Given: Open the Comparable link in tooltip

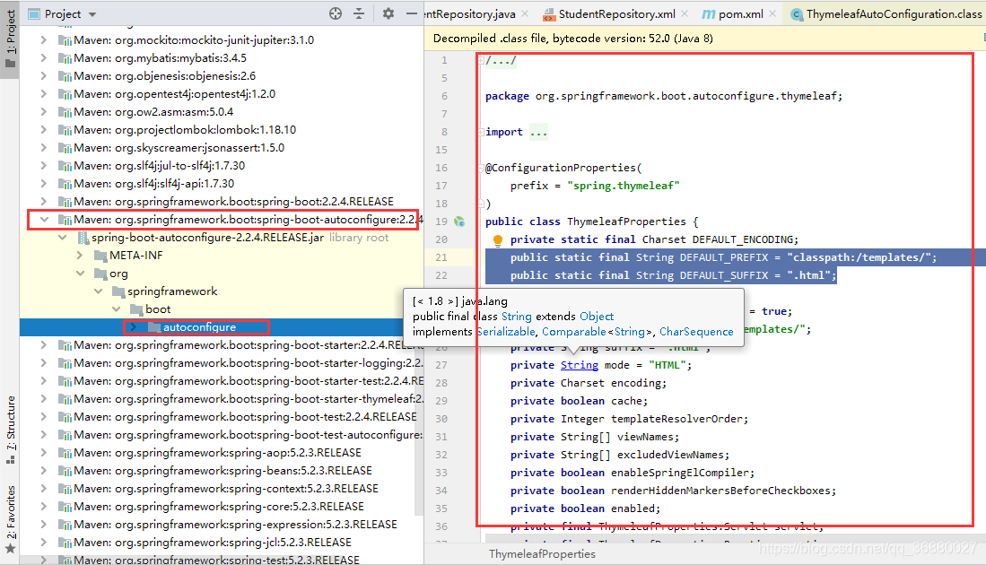Looking at the screenshot, I should click(x=573, y=331).
